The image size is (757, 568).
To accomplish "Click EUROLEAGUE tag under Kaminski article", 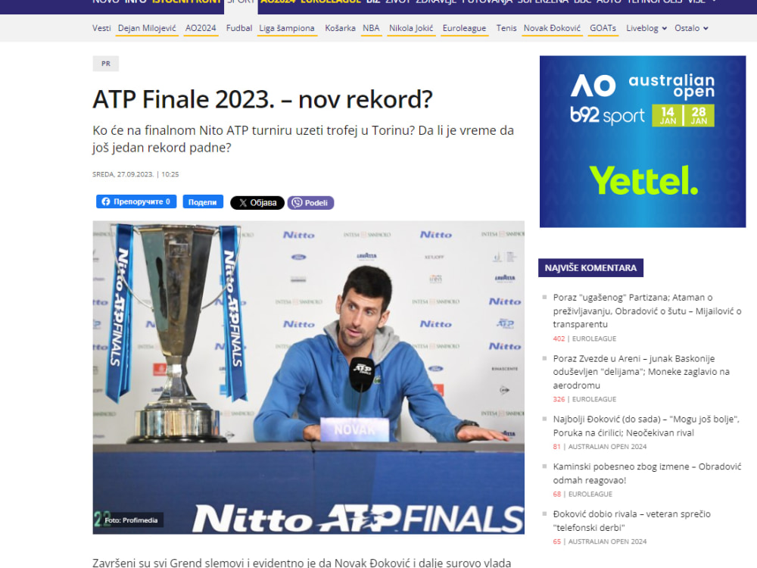I will pyautogui.click(x=590, y=494).
